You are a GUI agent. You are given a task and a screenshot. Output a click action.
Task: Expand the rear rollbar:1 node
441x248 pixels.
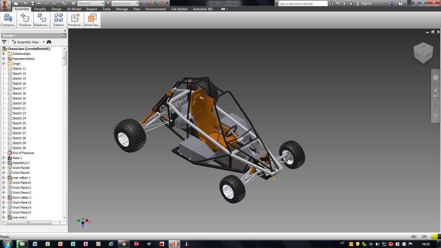pos(4,178)
